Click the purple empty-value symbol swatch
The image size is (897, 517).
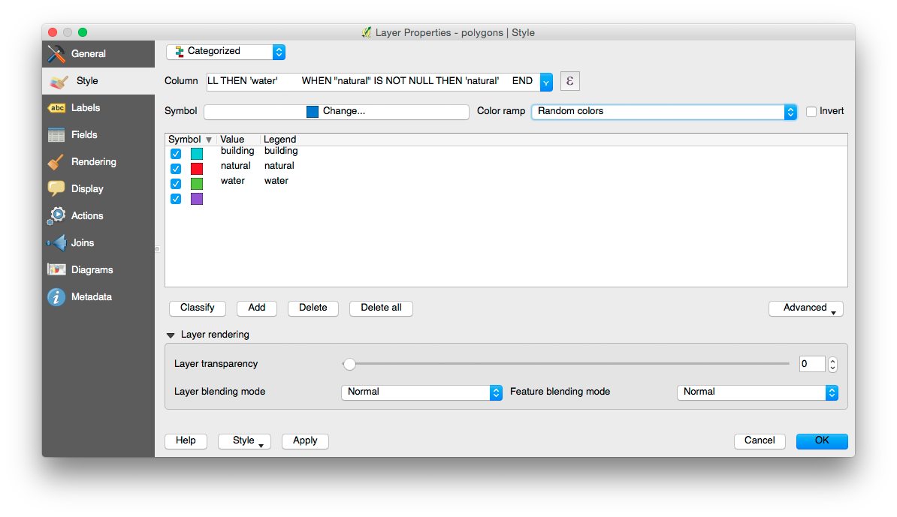(x=197, y=199)
